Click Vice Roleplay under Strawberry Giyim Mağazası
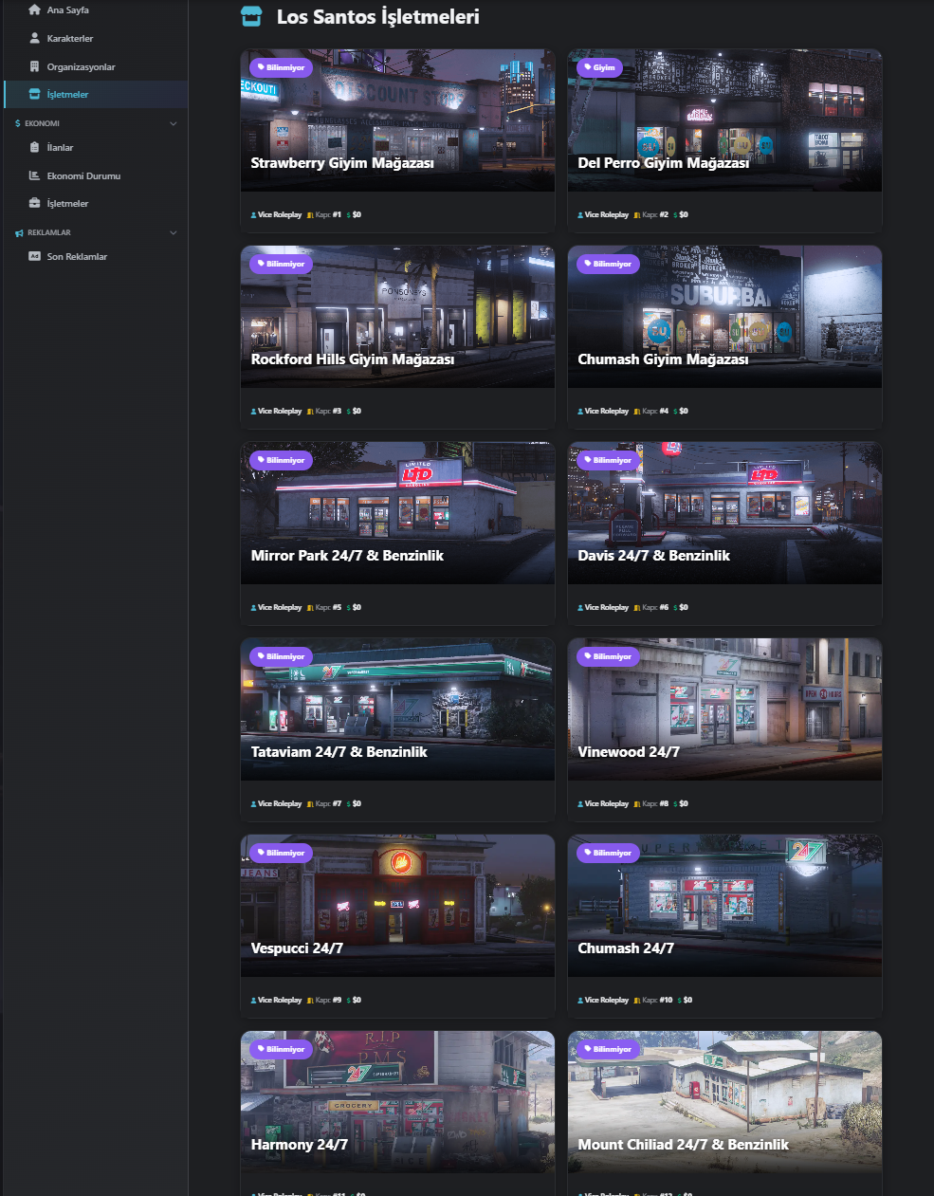 tap(280, 215)
